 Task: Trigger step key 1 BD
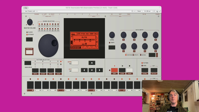tap(30, 85)
